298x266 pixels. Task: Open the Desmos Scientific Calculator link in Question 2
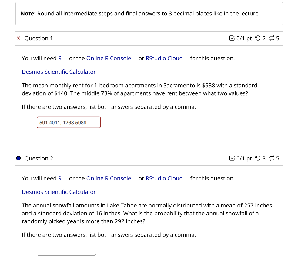(x=59, y=192)
